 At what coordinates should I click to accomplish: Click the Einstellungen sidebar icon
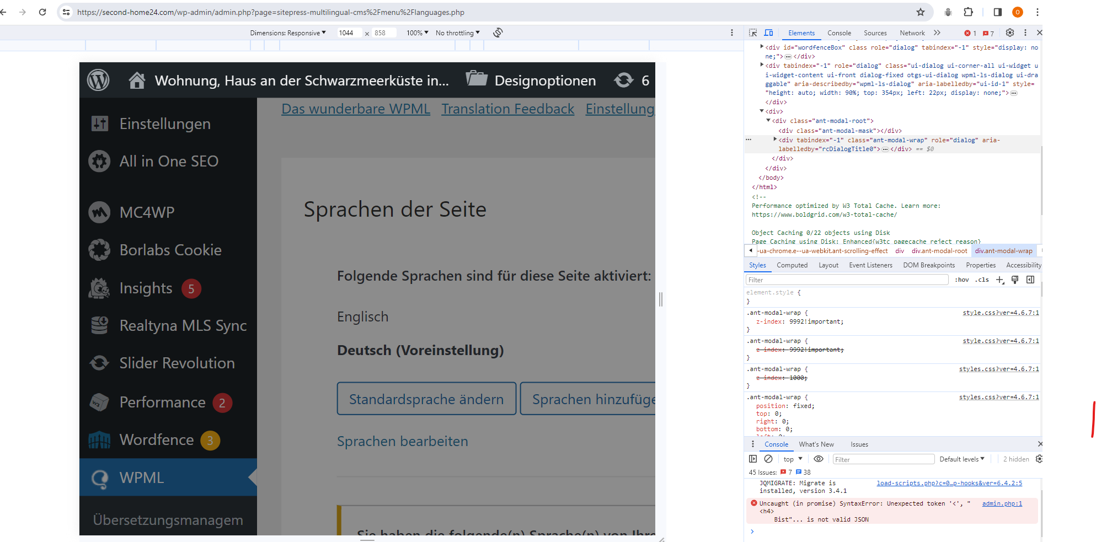100,124
